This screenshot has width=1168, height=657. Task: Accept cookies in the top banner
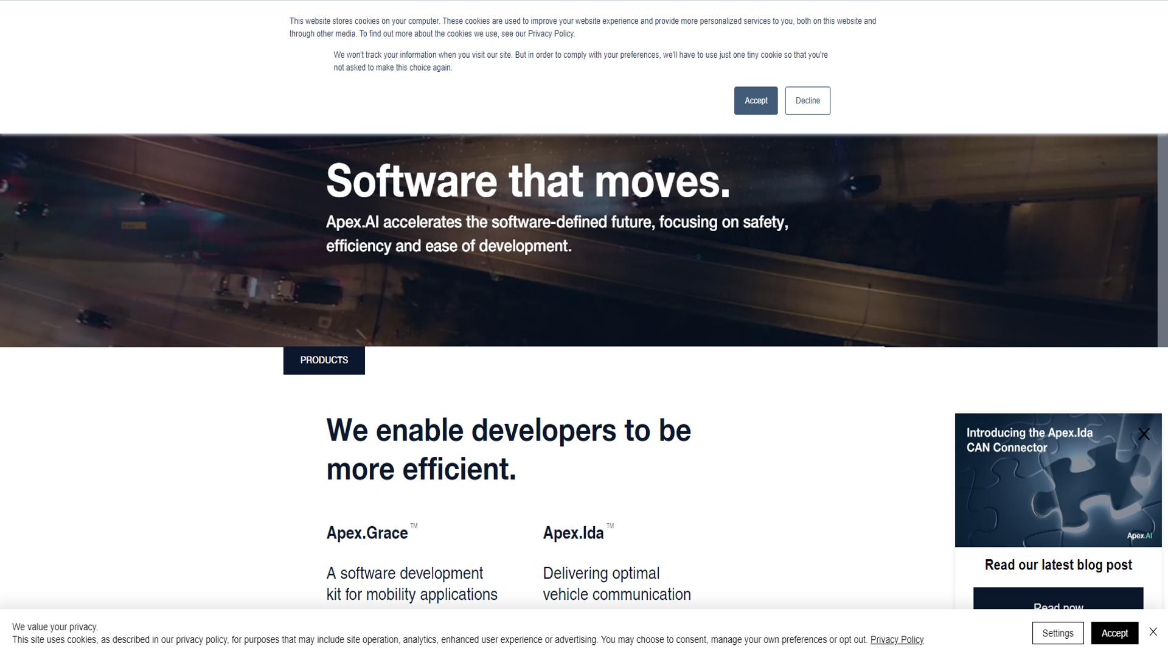(x=756, y=100)
